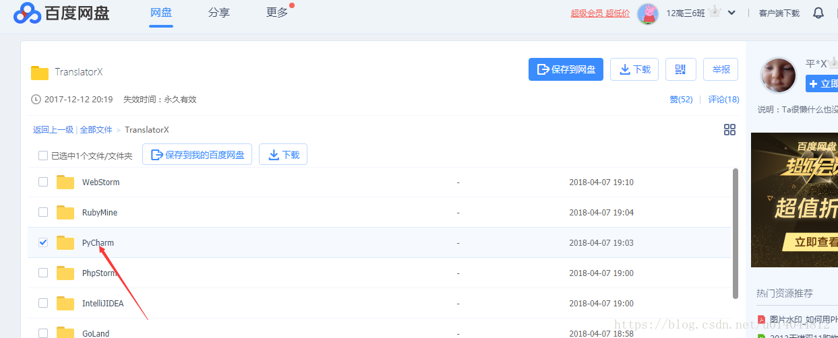Click the Baidu Netdisk logo
This screenshot has width=838, height=338.
tap(61, 13)
